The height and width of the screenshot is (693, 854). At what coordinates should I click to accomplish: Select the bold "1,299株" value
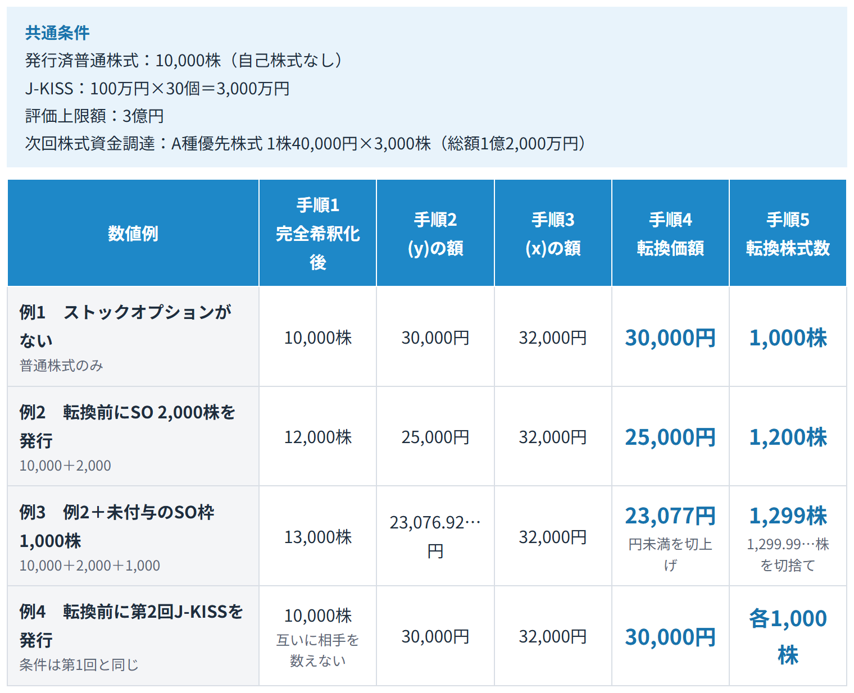[x=788, y=516]
